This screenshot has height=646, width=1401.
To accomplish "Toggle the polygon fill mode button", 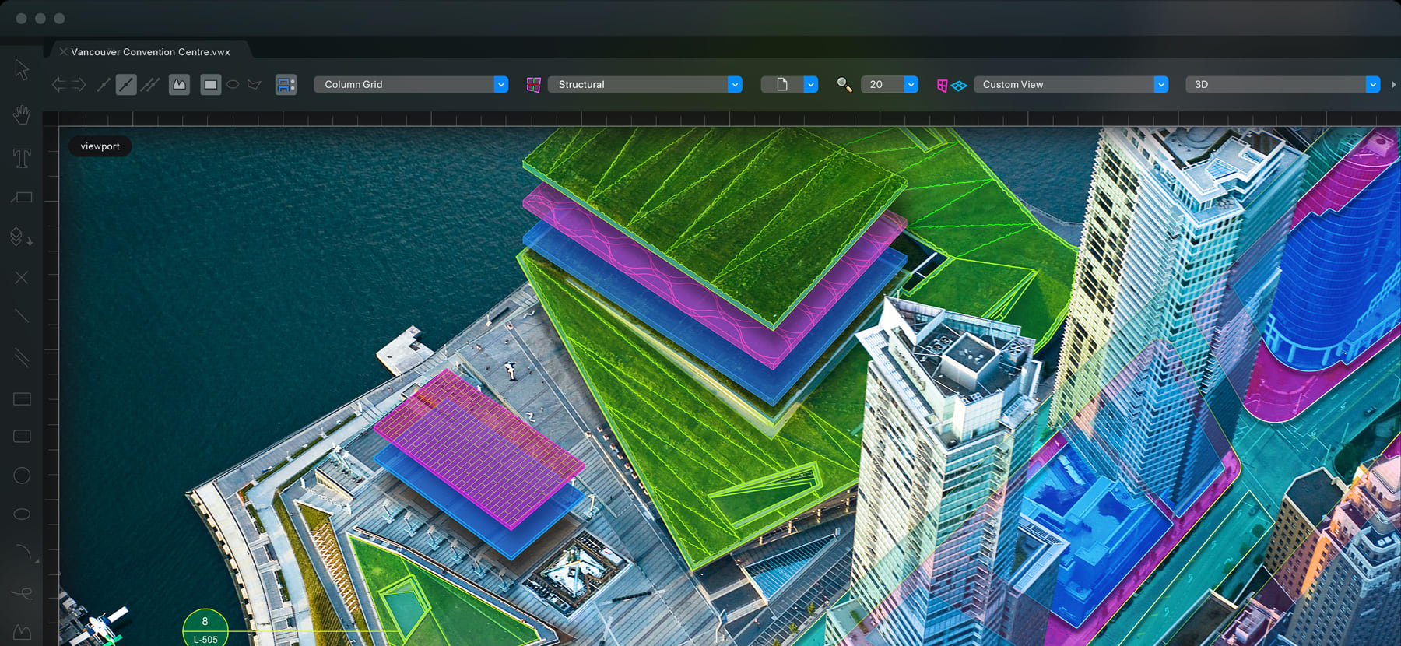I will pos(180,84).
